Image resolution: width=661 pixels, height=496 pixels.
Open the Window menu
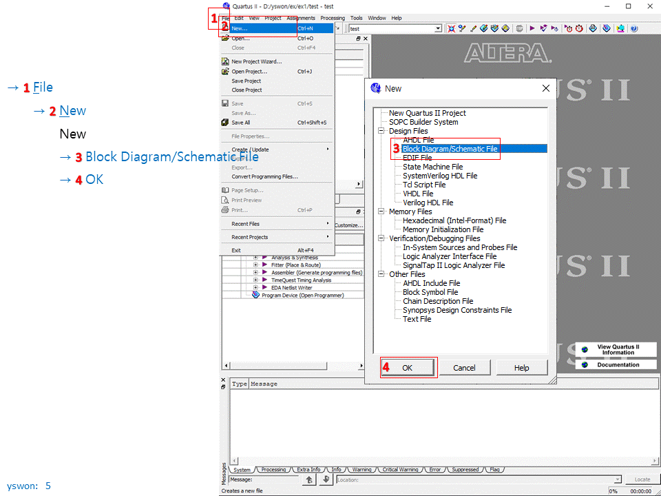pyautogui.click(x=377, y=18)
